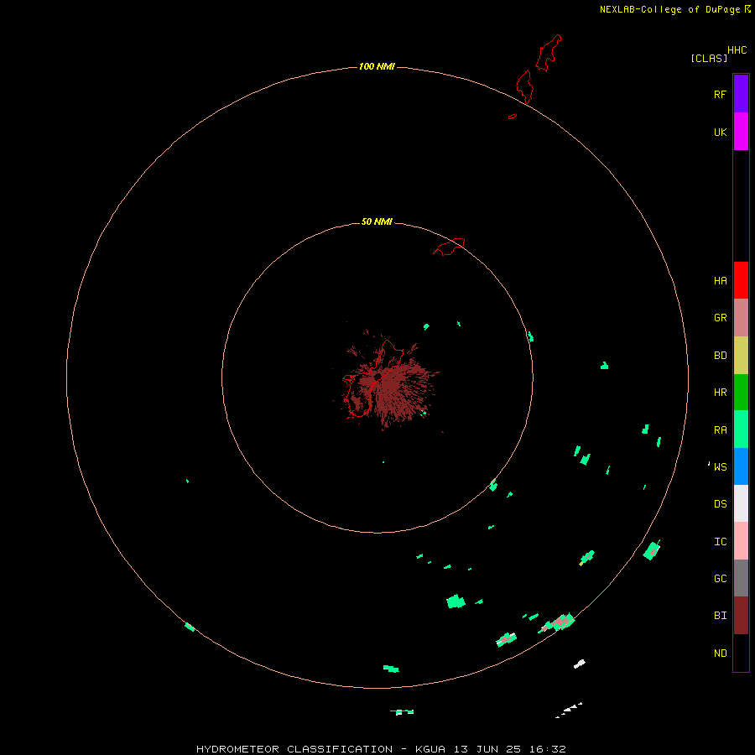Click the GC gray legend swatch

pyautogui.click(x=741, y=578)
